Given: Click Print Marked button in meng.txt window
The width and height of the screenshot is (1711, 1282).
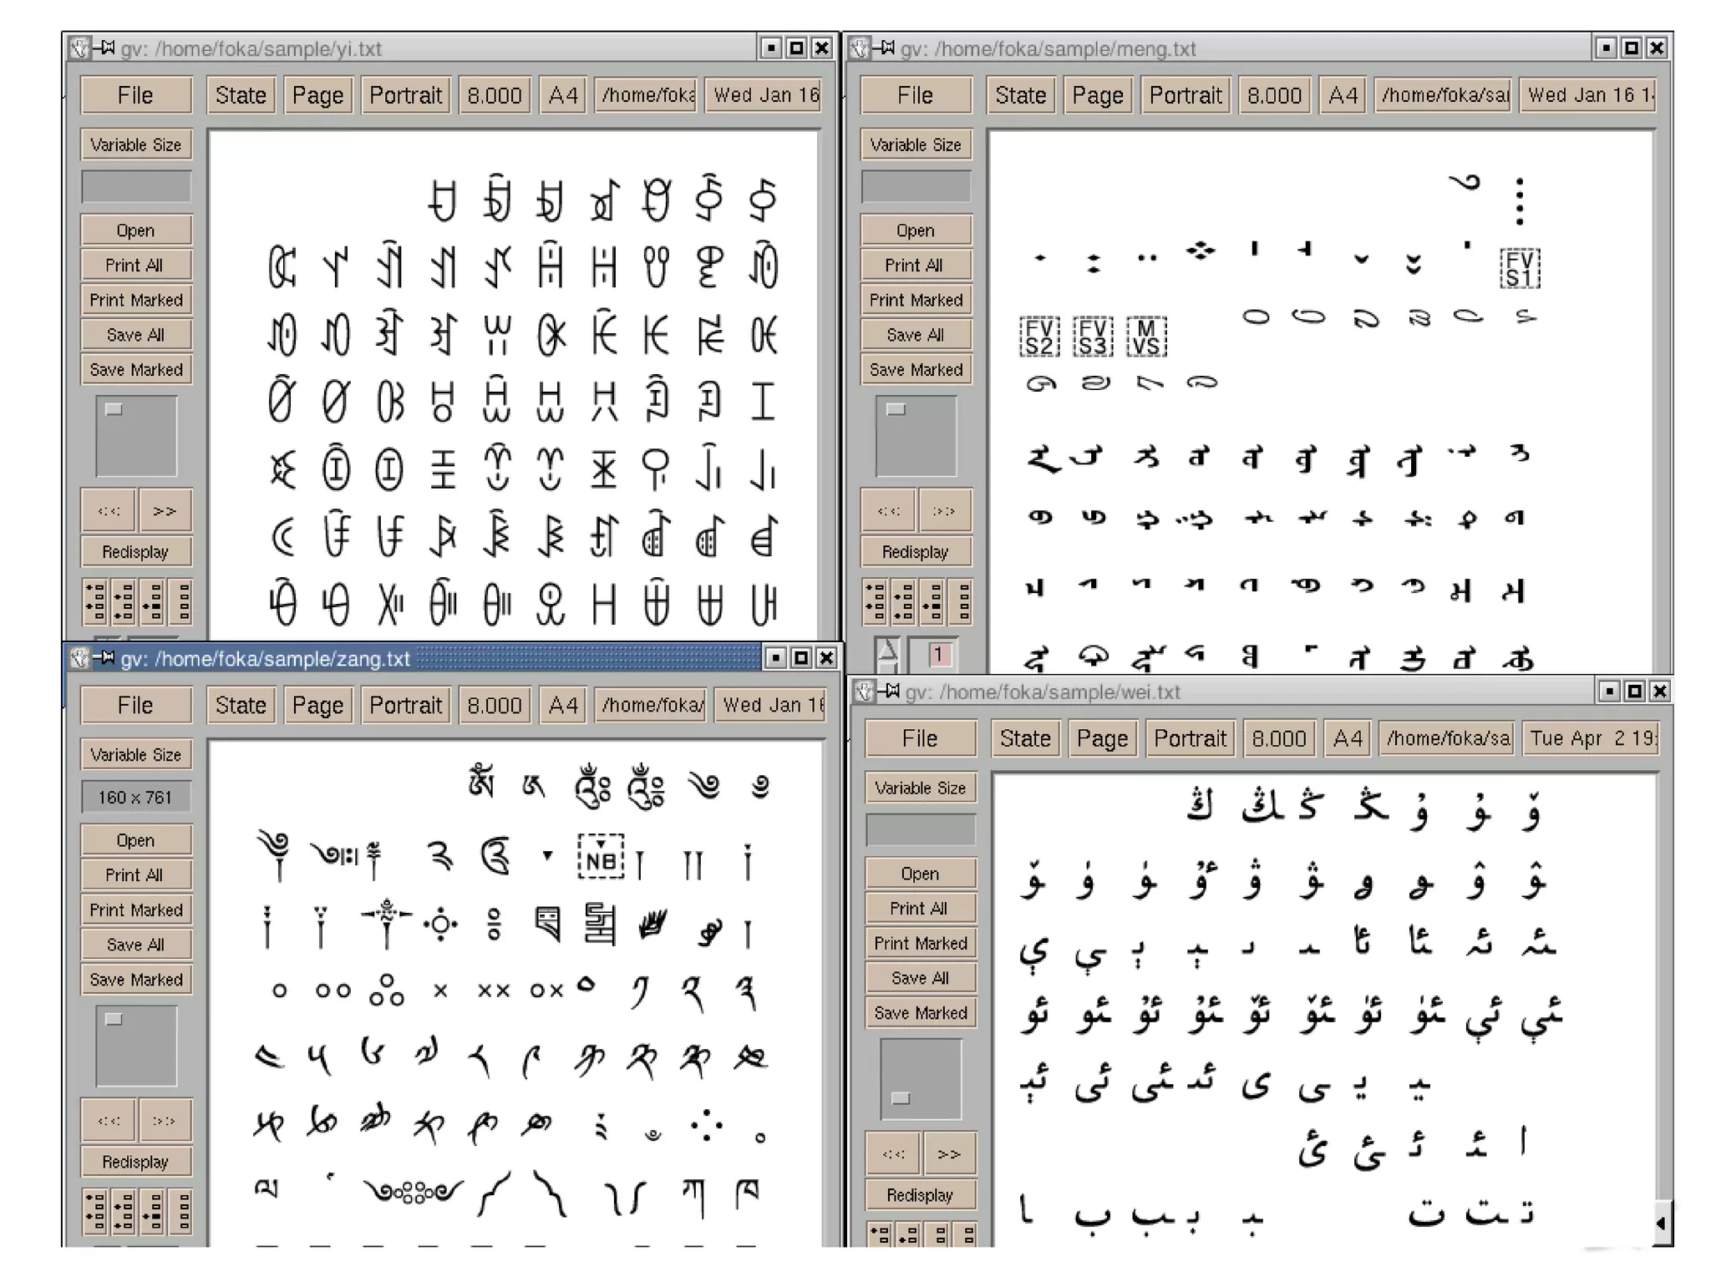Looking at the screenshot, I should click(916, 300).
